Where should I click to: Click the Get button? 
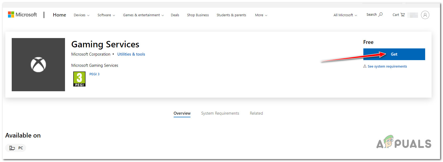tap(394, 54)
